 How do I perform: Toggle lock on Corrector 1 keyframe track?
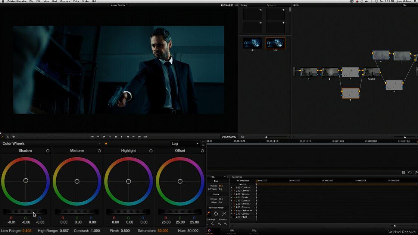[237, 188]
